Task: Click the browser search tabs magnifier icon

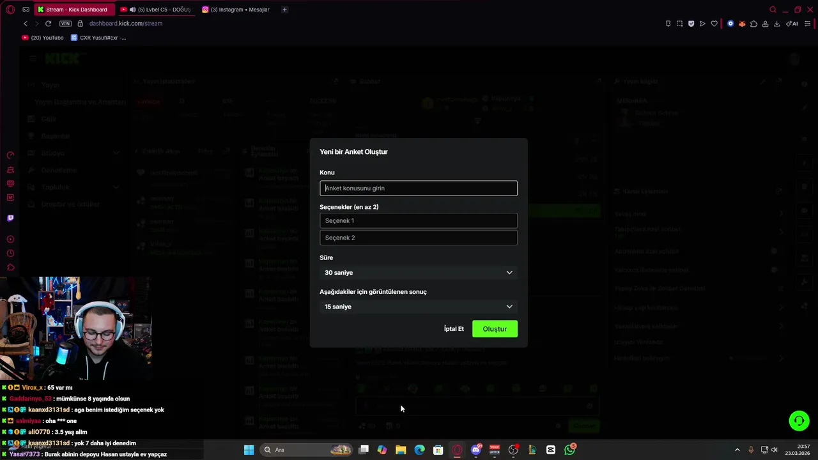Action: (773, 10)
